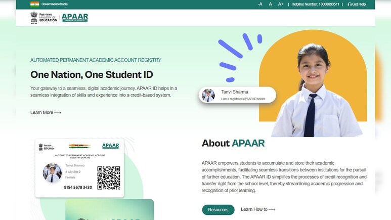
Task: Click the Get Help headset icon
Action: pos(350,4)
